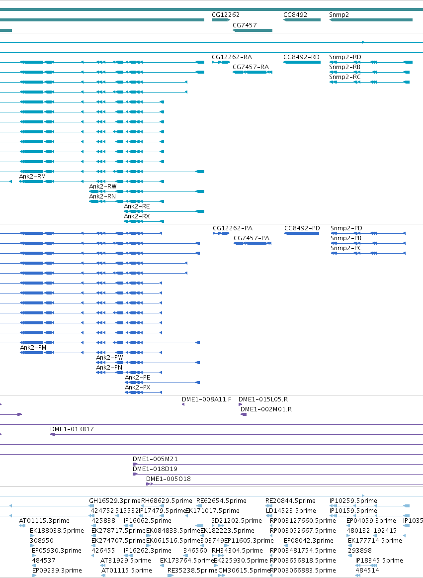Select transcript CG7457-RA
The width and height of the screenshot is (423, 578).
point(251,67)
